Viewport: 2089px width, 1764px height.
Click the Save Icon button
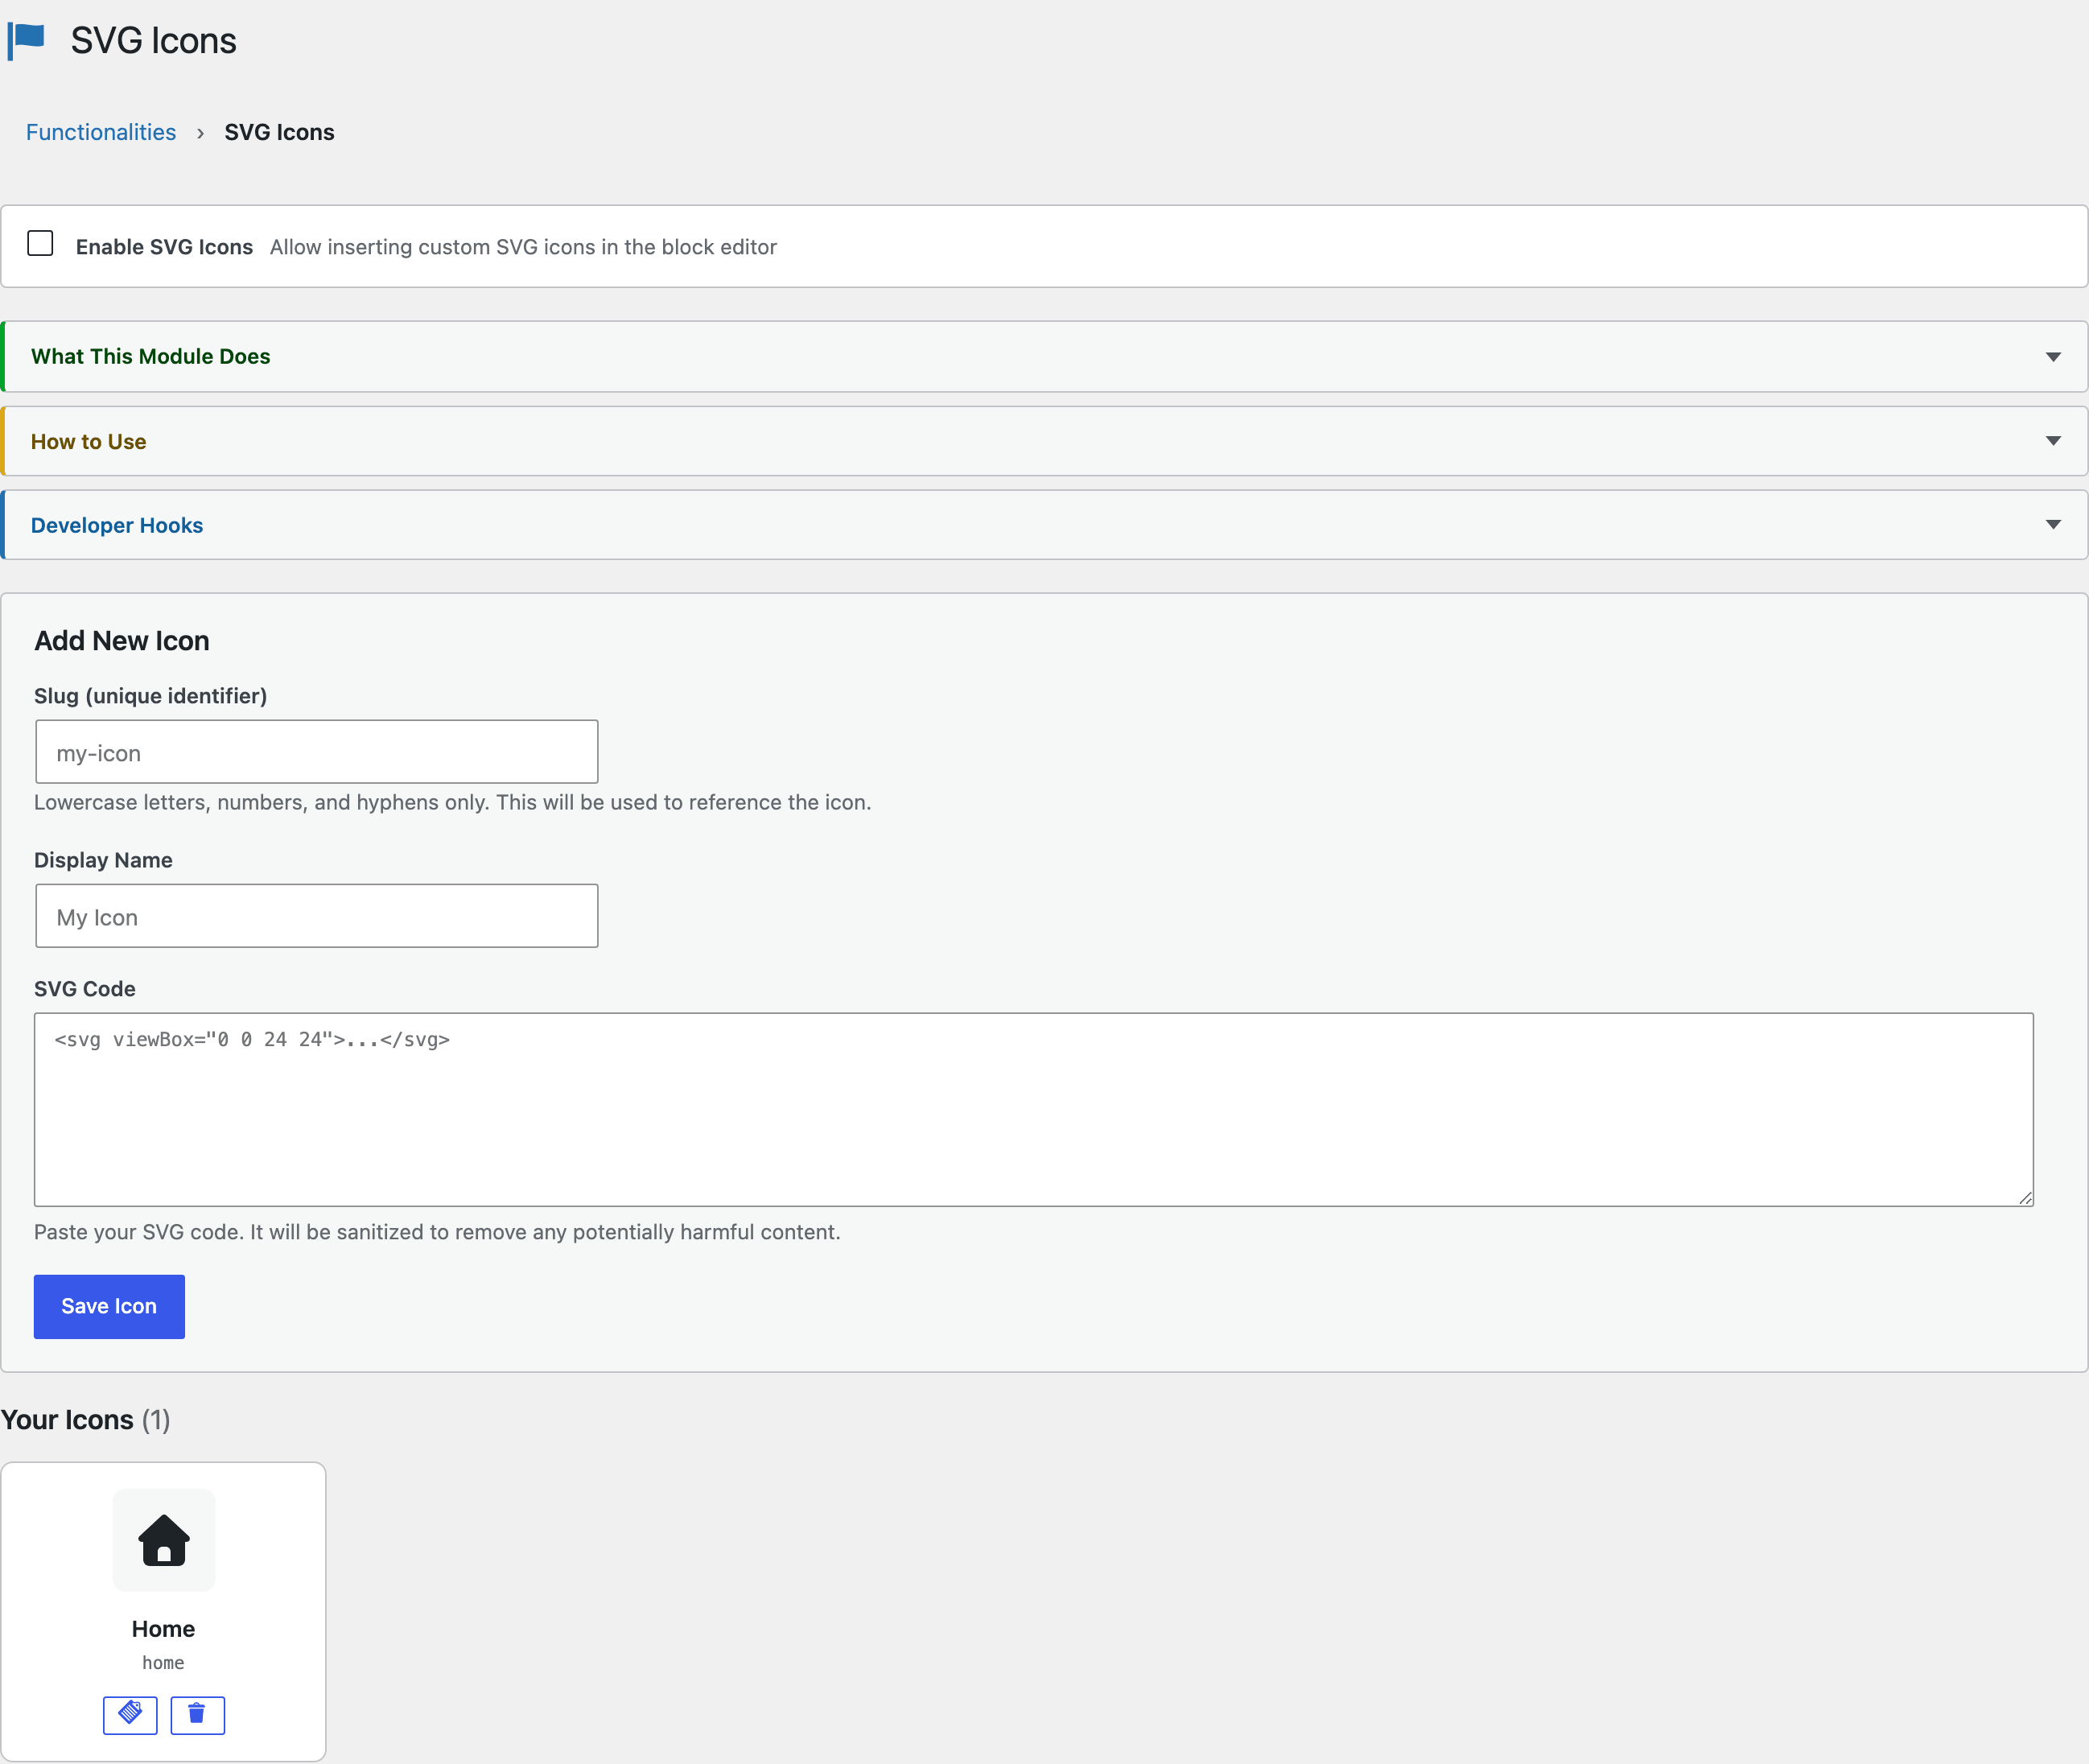click(x=109, y=1306)
